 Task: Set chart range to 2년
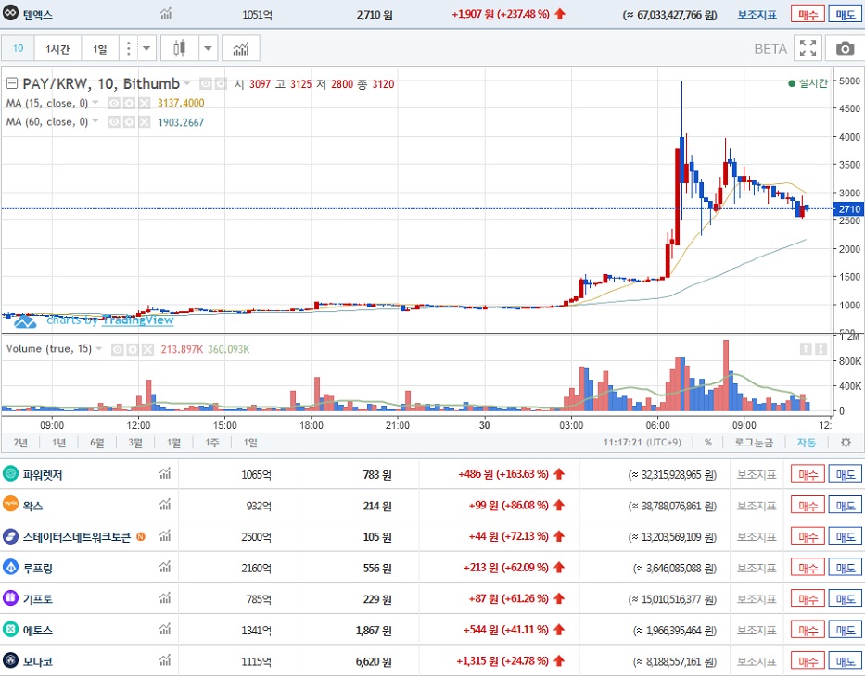[20, 443]
